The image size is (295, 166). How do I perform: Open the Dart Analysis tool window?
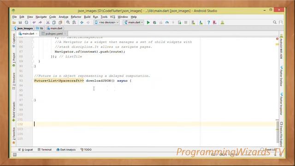(x=66, y=149)
